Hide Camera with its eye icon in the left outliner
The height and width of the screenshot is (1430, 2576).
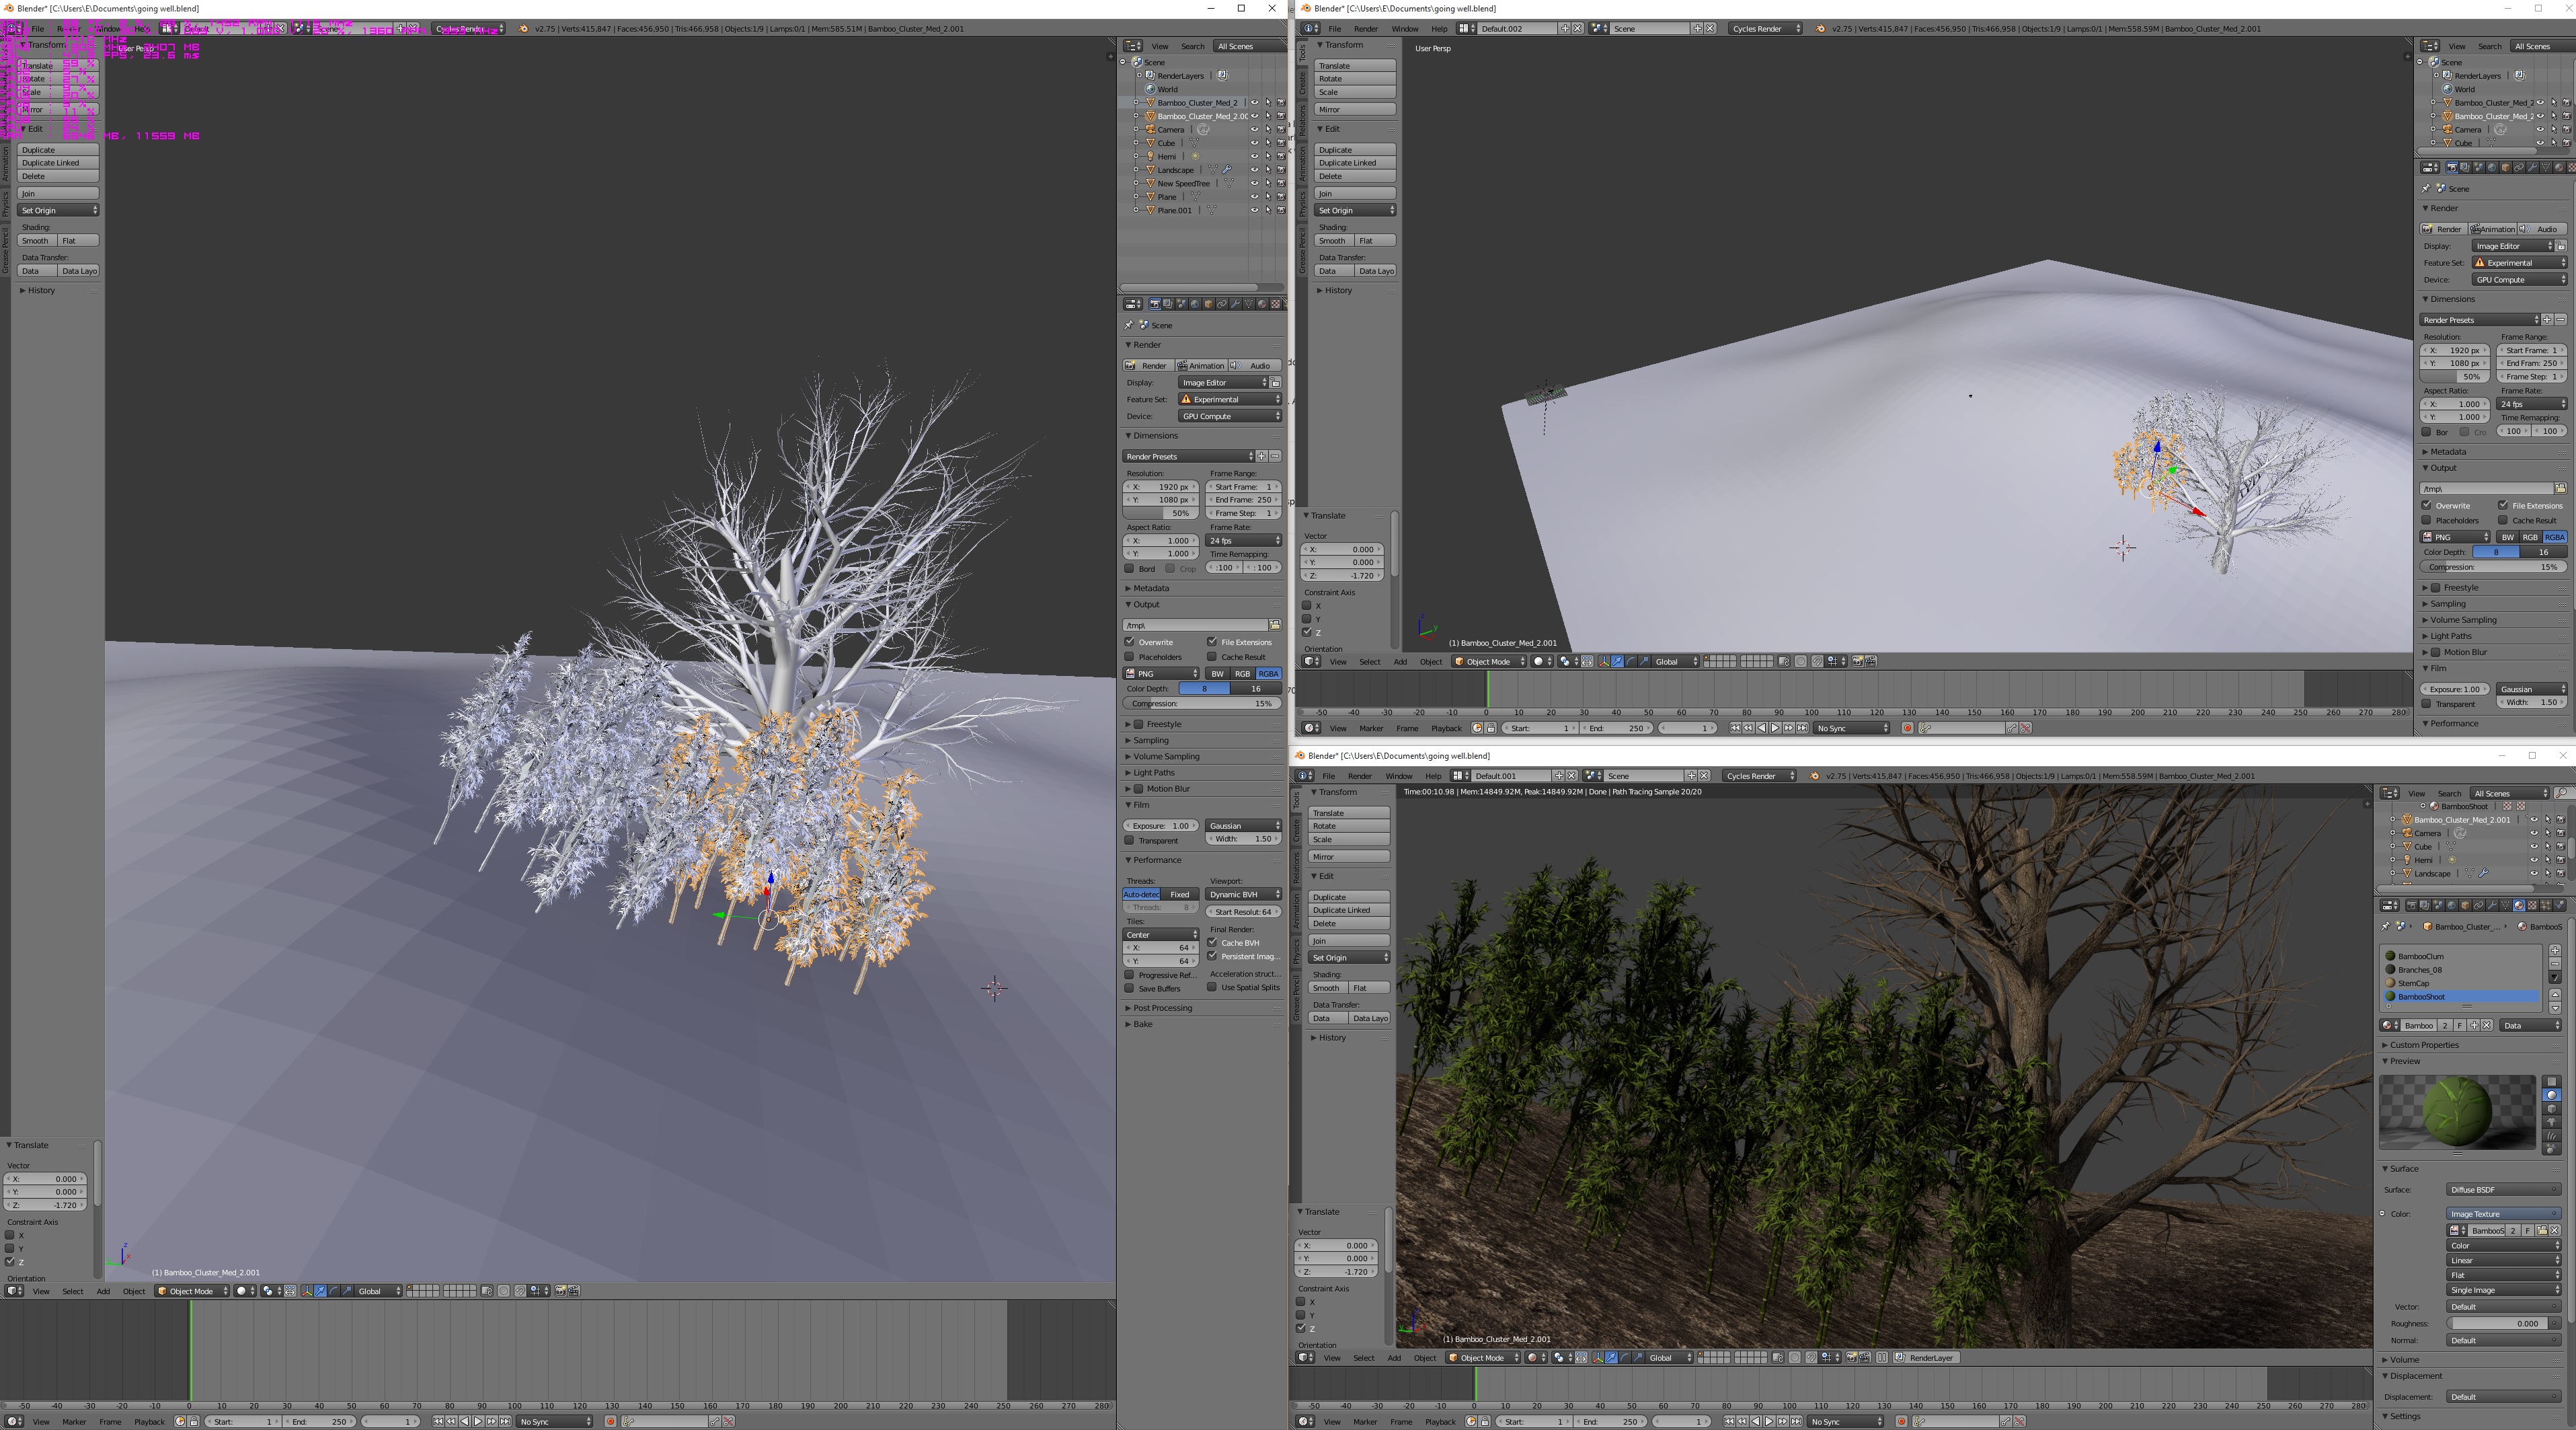(1254, 129)
